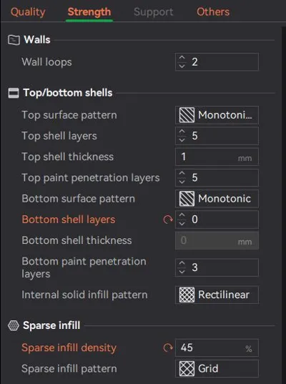
Task: Increase Bottom shell layers with the up arrow
Action: pyautogui.click(x=182, y=215)
